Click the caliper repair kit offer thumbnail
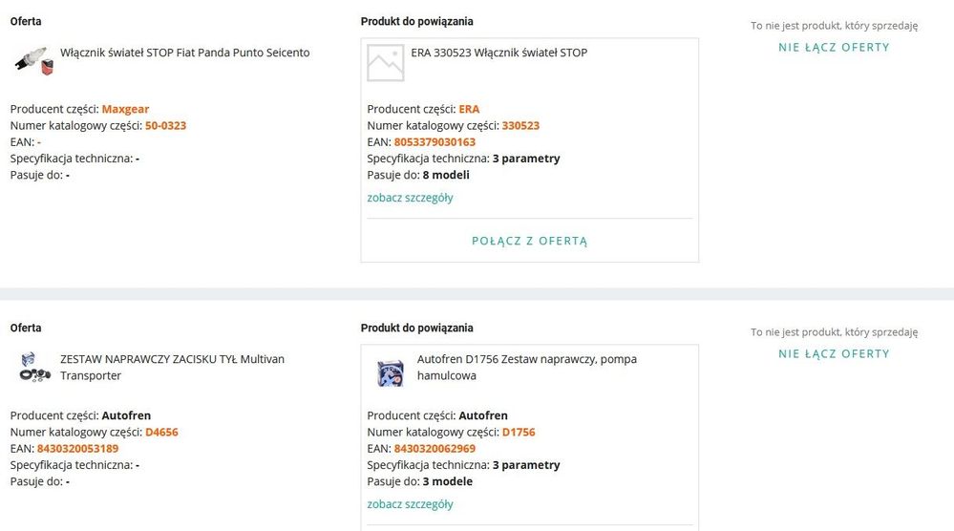The image size is (954, 531). (34, 368)
